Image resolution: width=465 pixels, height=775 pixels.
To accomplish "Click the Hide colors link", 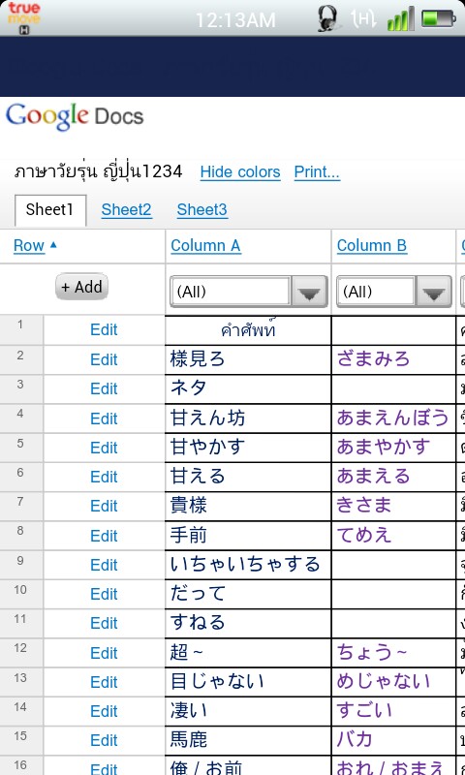I will click(x=240, y=172).
